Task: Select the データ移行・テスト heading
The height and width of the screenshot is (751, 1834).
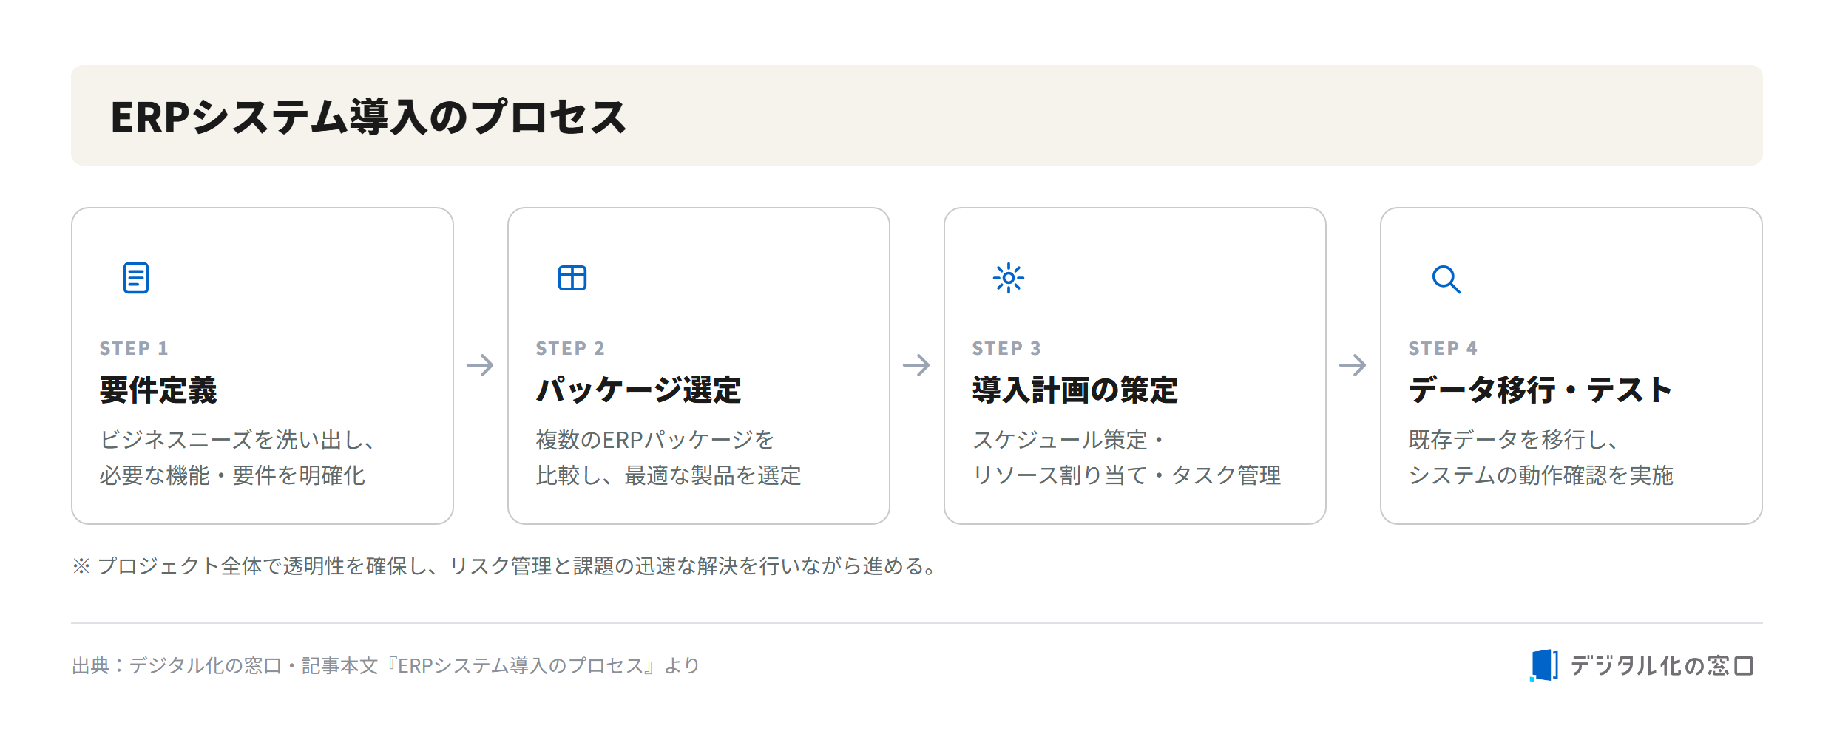Action: coord(1540,390)
